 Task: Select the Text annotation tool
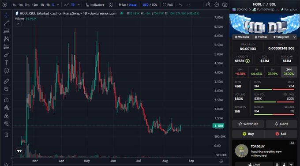click(x=6, y=63)
